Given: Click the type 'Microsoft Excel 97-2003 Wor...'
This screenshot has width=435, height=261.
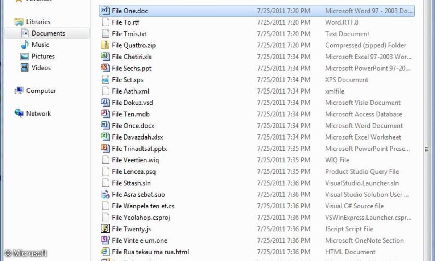Looking at the screenshot, I should coord(368,57).
